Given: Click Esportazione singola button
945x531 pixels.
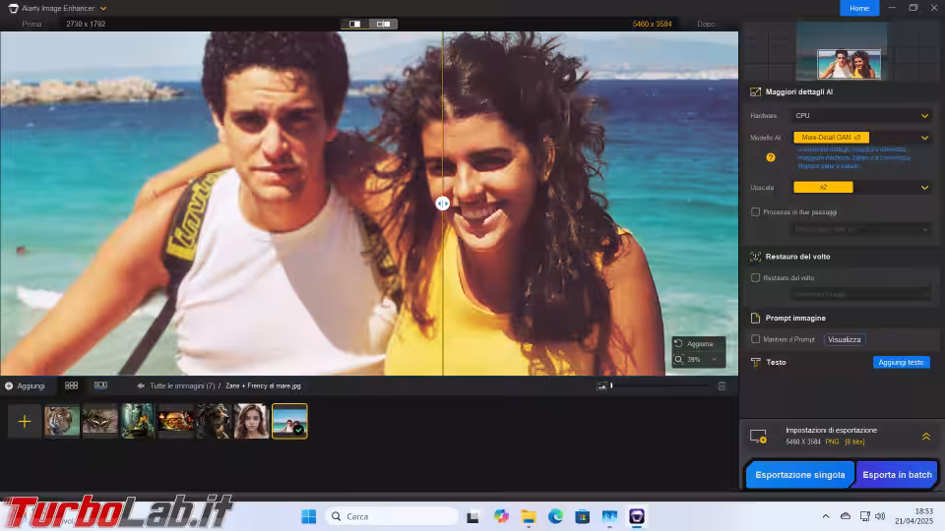Looking at the screenshot, I should point(799,475).
